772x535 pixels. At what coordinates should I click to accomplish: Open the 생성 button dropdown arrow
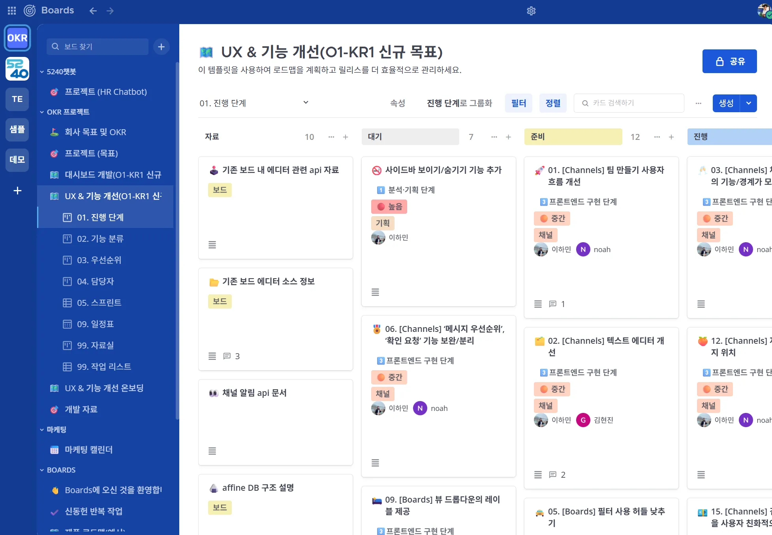click(x=748, y=103)
